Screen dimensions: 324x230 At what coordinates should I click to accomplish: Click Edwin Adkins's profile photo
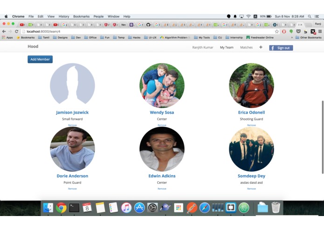click(162, 149)
